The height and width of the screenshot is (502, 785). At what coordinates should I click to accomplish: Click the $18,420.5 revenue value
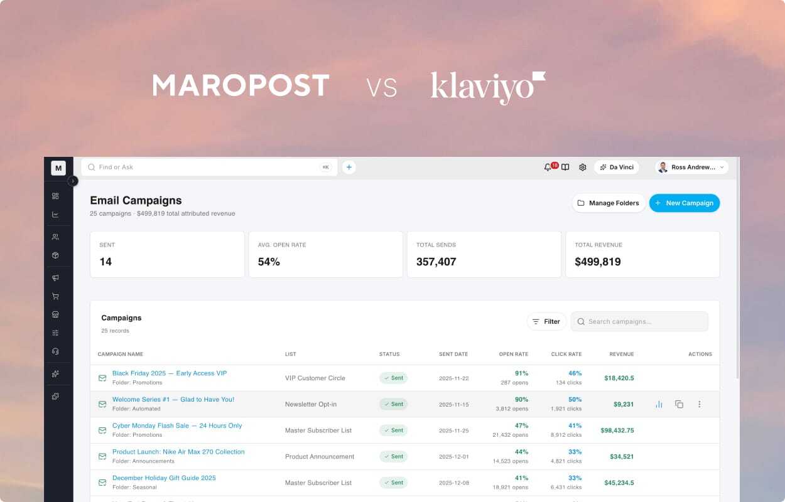click(619, 378)
